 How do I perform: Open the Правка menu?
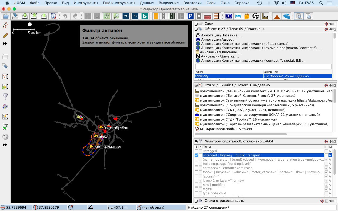[51, 3]
